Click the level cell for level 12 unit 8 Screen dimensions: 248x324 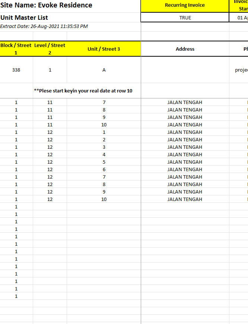pos(50,184)
